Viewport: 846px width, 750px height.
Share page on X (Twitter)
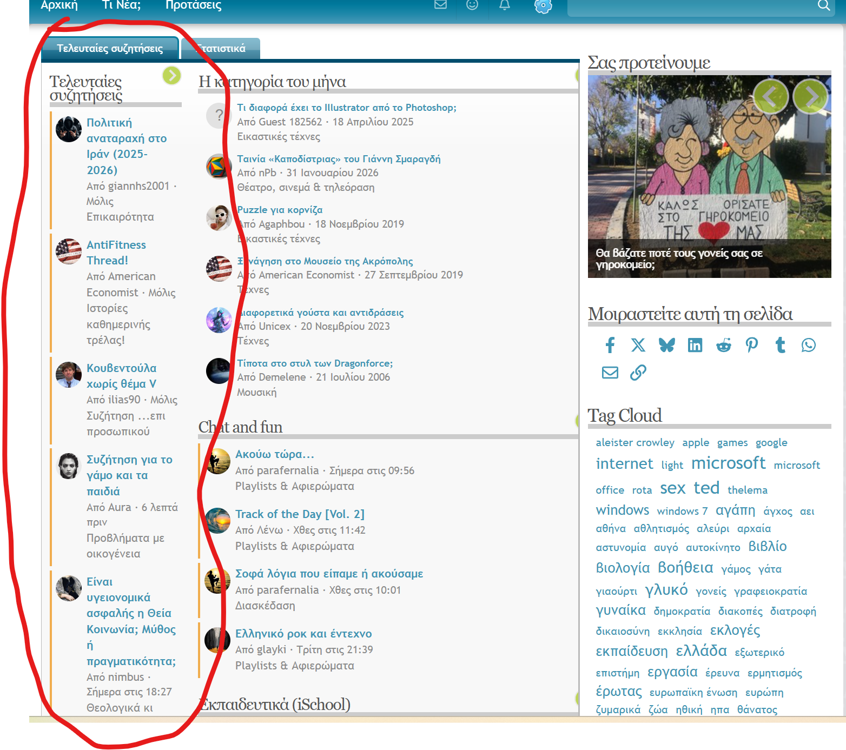pos(638,345)
